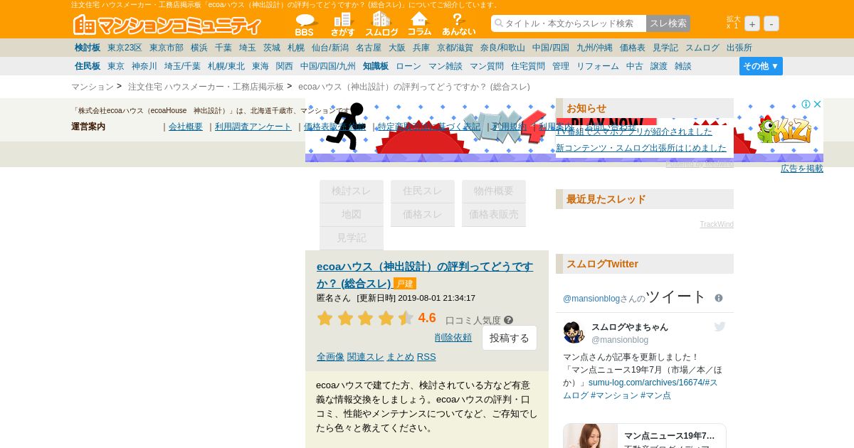Image resolution: width=854 pixels, height=448 pixels.
Task: Click the マンションコミュニティ site logo
Action: 167,25
